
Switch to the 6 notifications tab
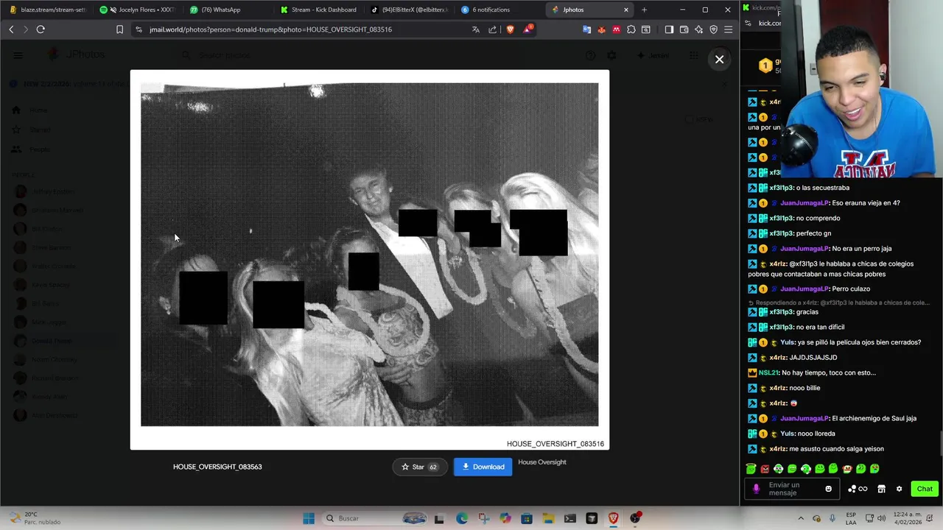[499, 10]
